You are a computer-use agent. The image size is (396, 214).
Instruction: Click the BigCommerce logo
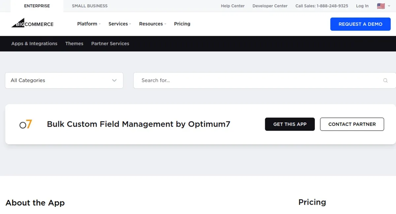[x=32, y=23]
